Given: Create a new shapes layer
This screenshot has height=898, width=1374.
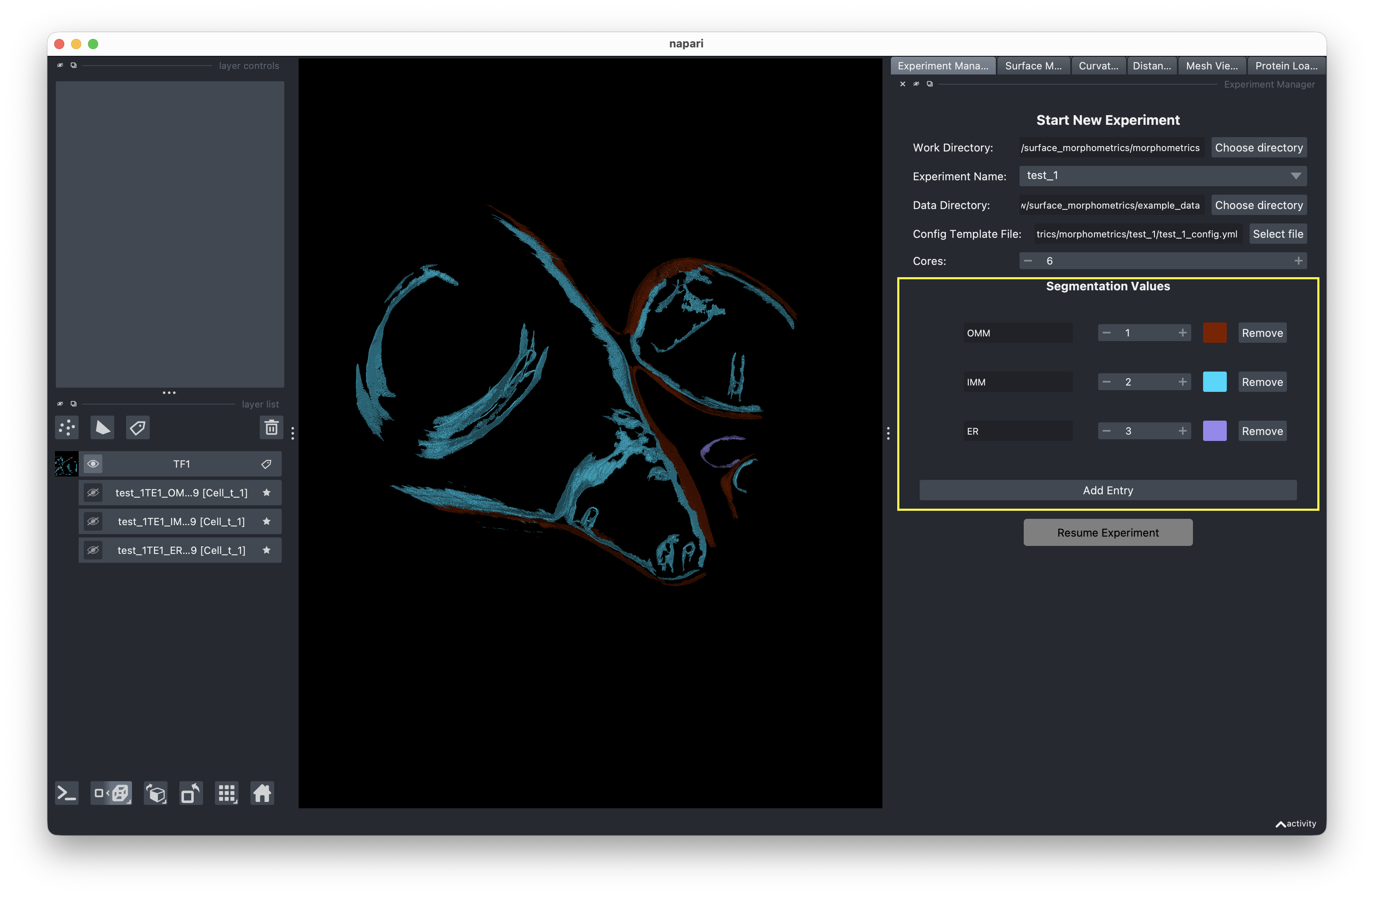Looking at the screenshot, I should pyautogui.click(x=103, y=428).
